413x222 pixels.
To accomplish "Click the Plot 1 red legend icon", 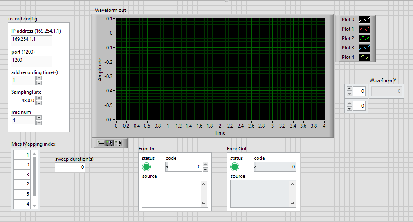I will point(364,29).
